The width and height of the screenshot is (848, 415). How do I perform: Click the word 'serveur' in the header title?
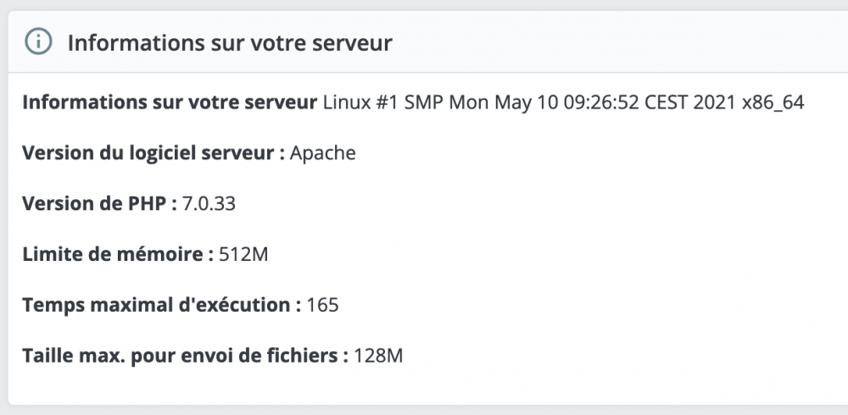351,42
